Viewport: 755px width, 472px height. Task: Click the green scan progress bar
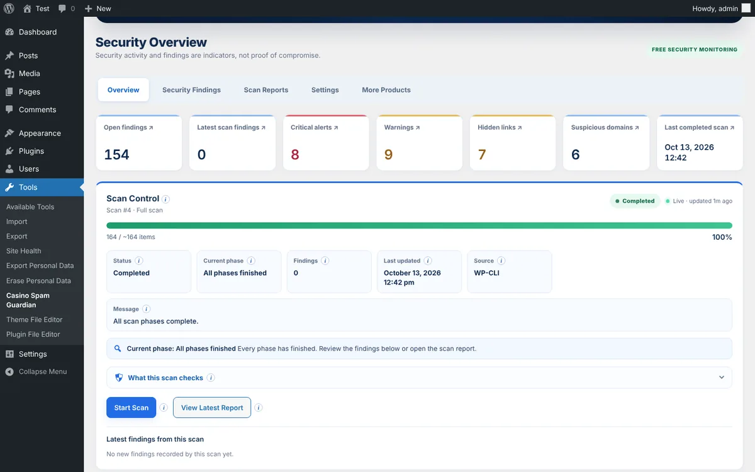pyautogui.click(x=419, y=225)
